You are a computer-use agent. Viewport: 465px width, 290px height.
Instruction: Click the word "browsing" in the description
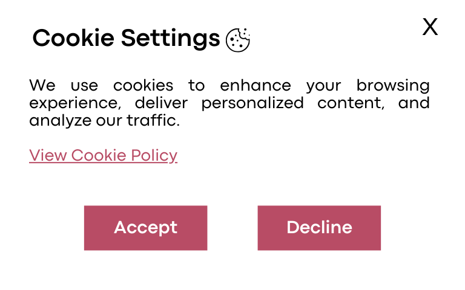tap(393, 86)
